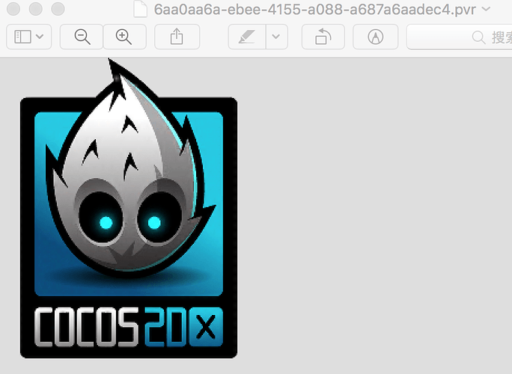
Task: Click the Cocos2d-x logo image
Action: (x=129, y=208)
